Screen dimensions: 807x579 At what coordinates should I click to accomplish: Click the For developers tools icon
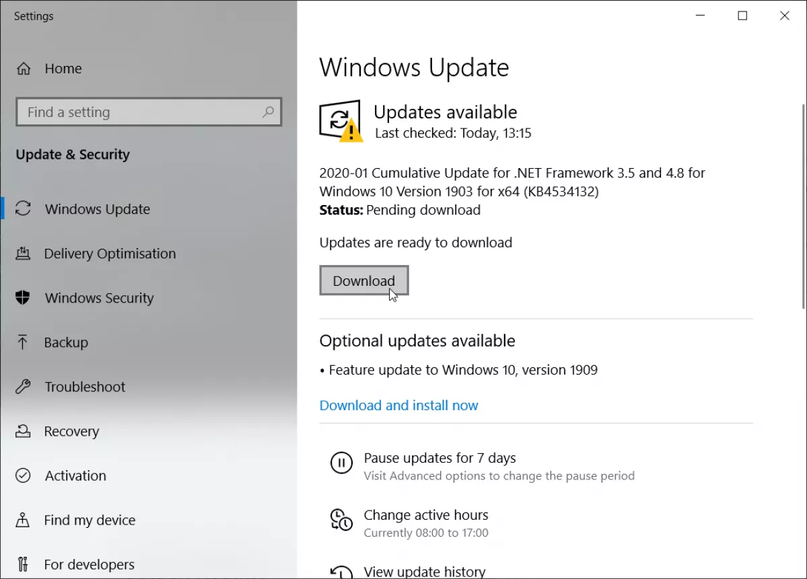click(x=23, y=564)
